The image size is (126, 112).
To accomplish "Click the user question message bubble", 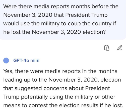I will 63,20.
